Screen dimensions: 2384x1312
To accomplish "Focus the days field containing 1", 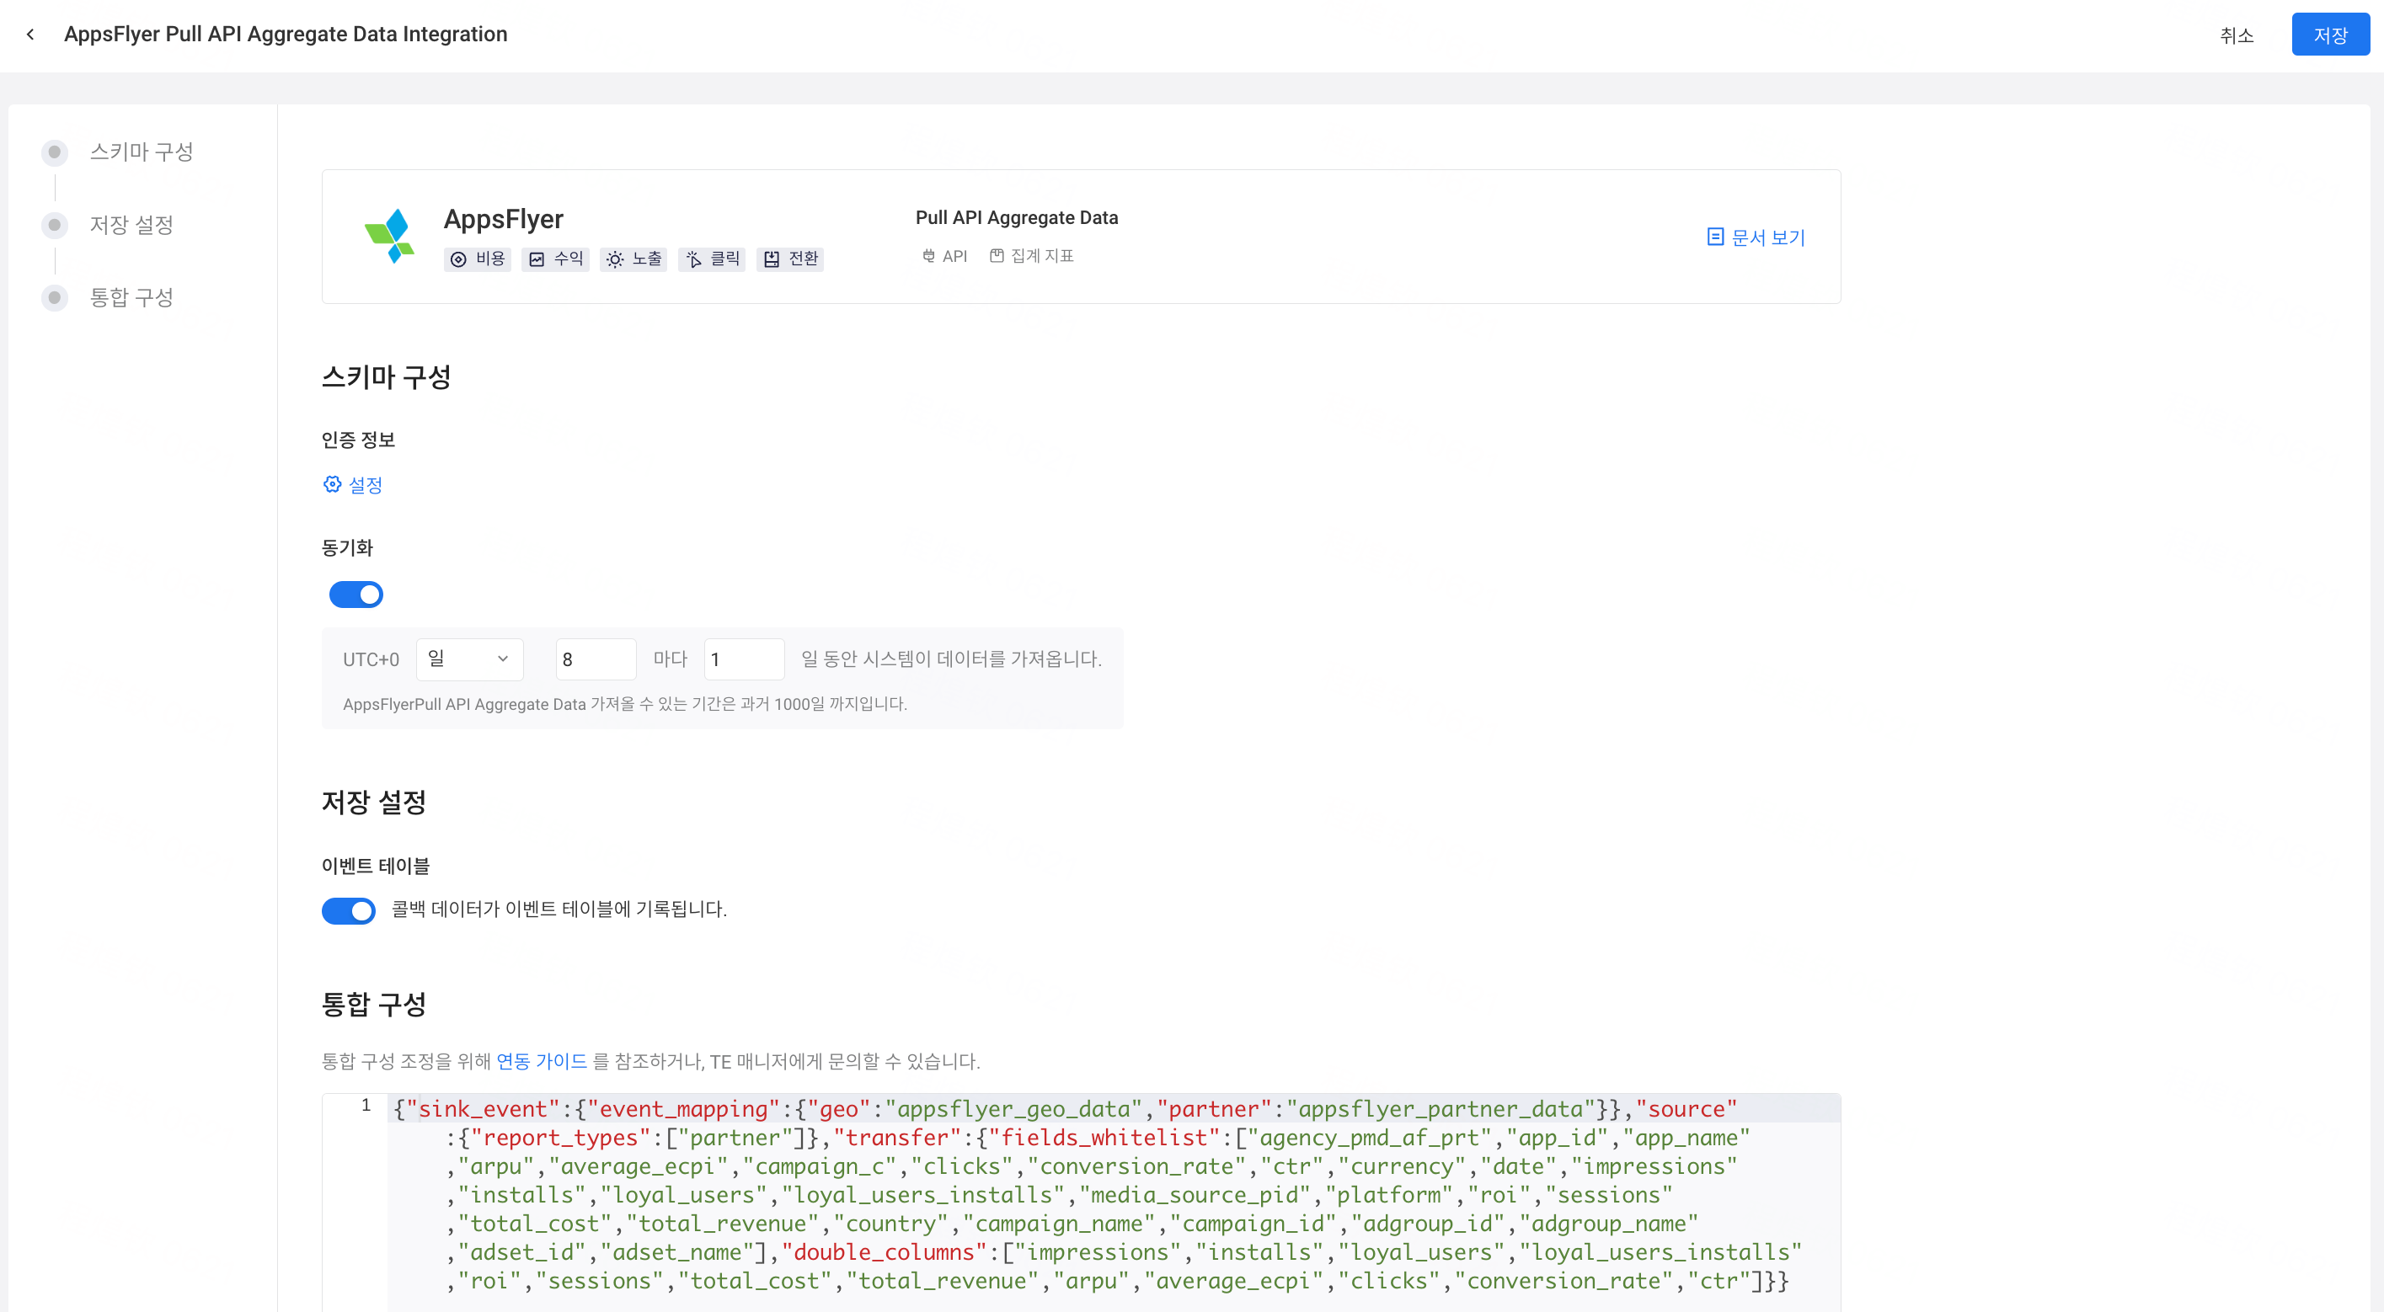I will pyautogui.click(x=744, y=659).
